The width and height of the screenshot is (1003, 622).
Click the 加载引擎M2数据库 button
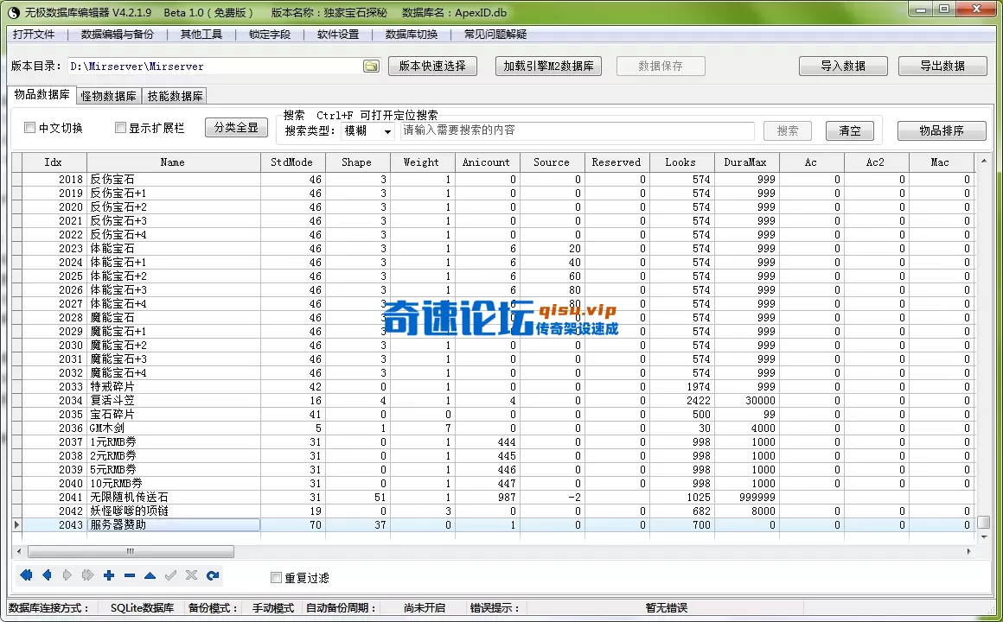(x=549, y=67)
